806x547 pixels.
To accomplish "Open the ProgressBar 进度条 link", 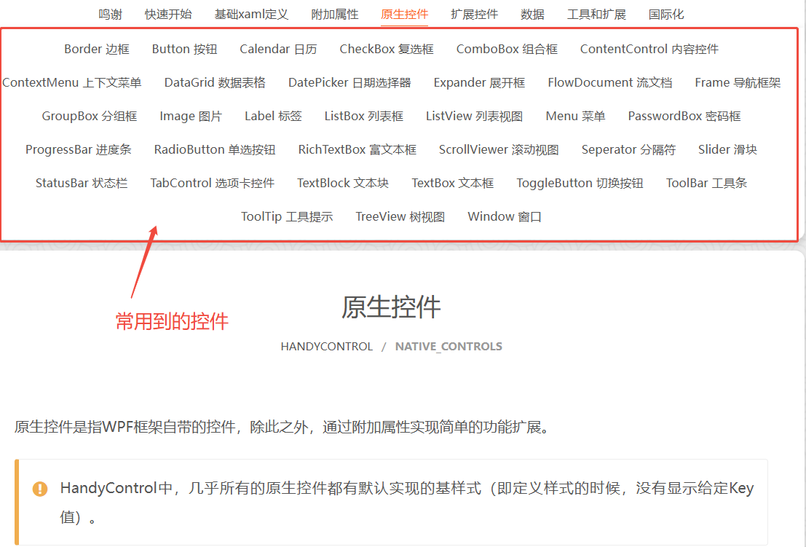I will [x=79, y=149].
